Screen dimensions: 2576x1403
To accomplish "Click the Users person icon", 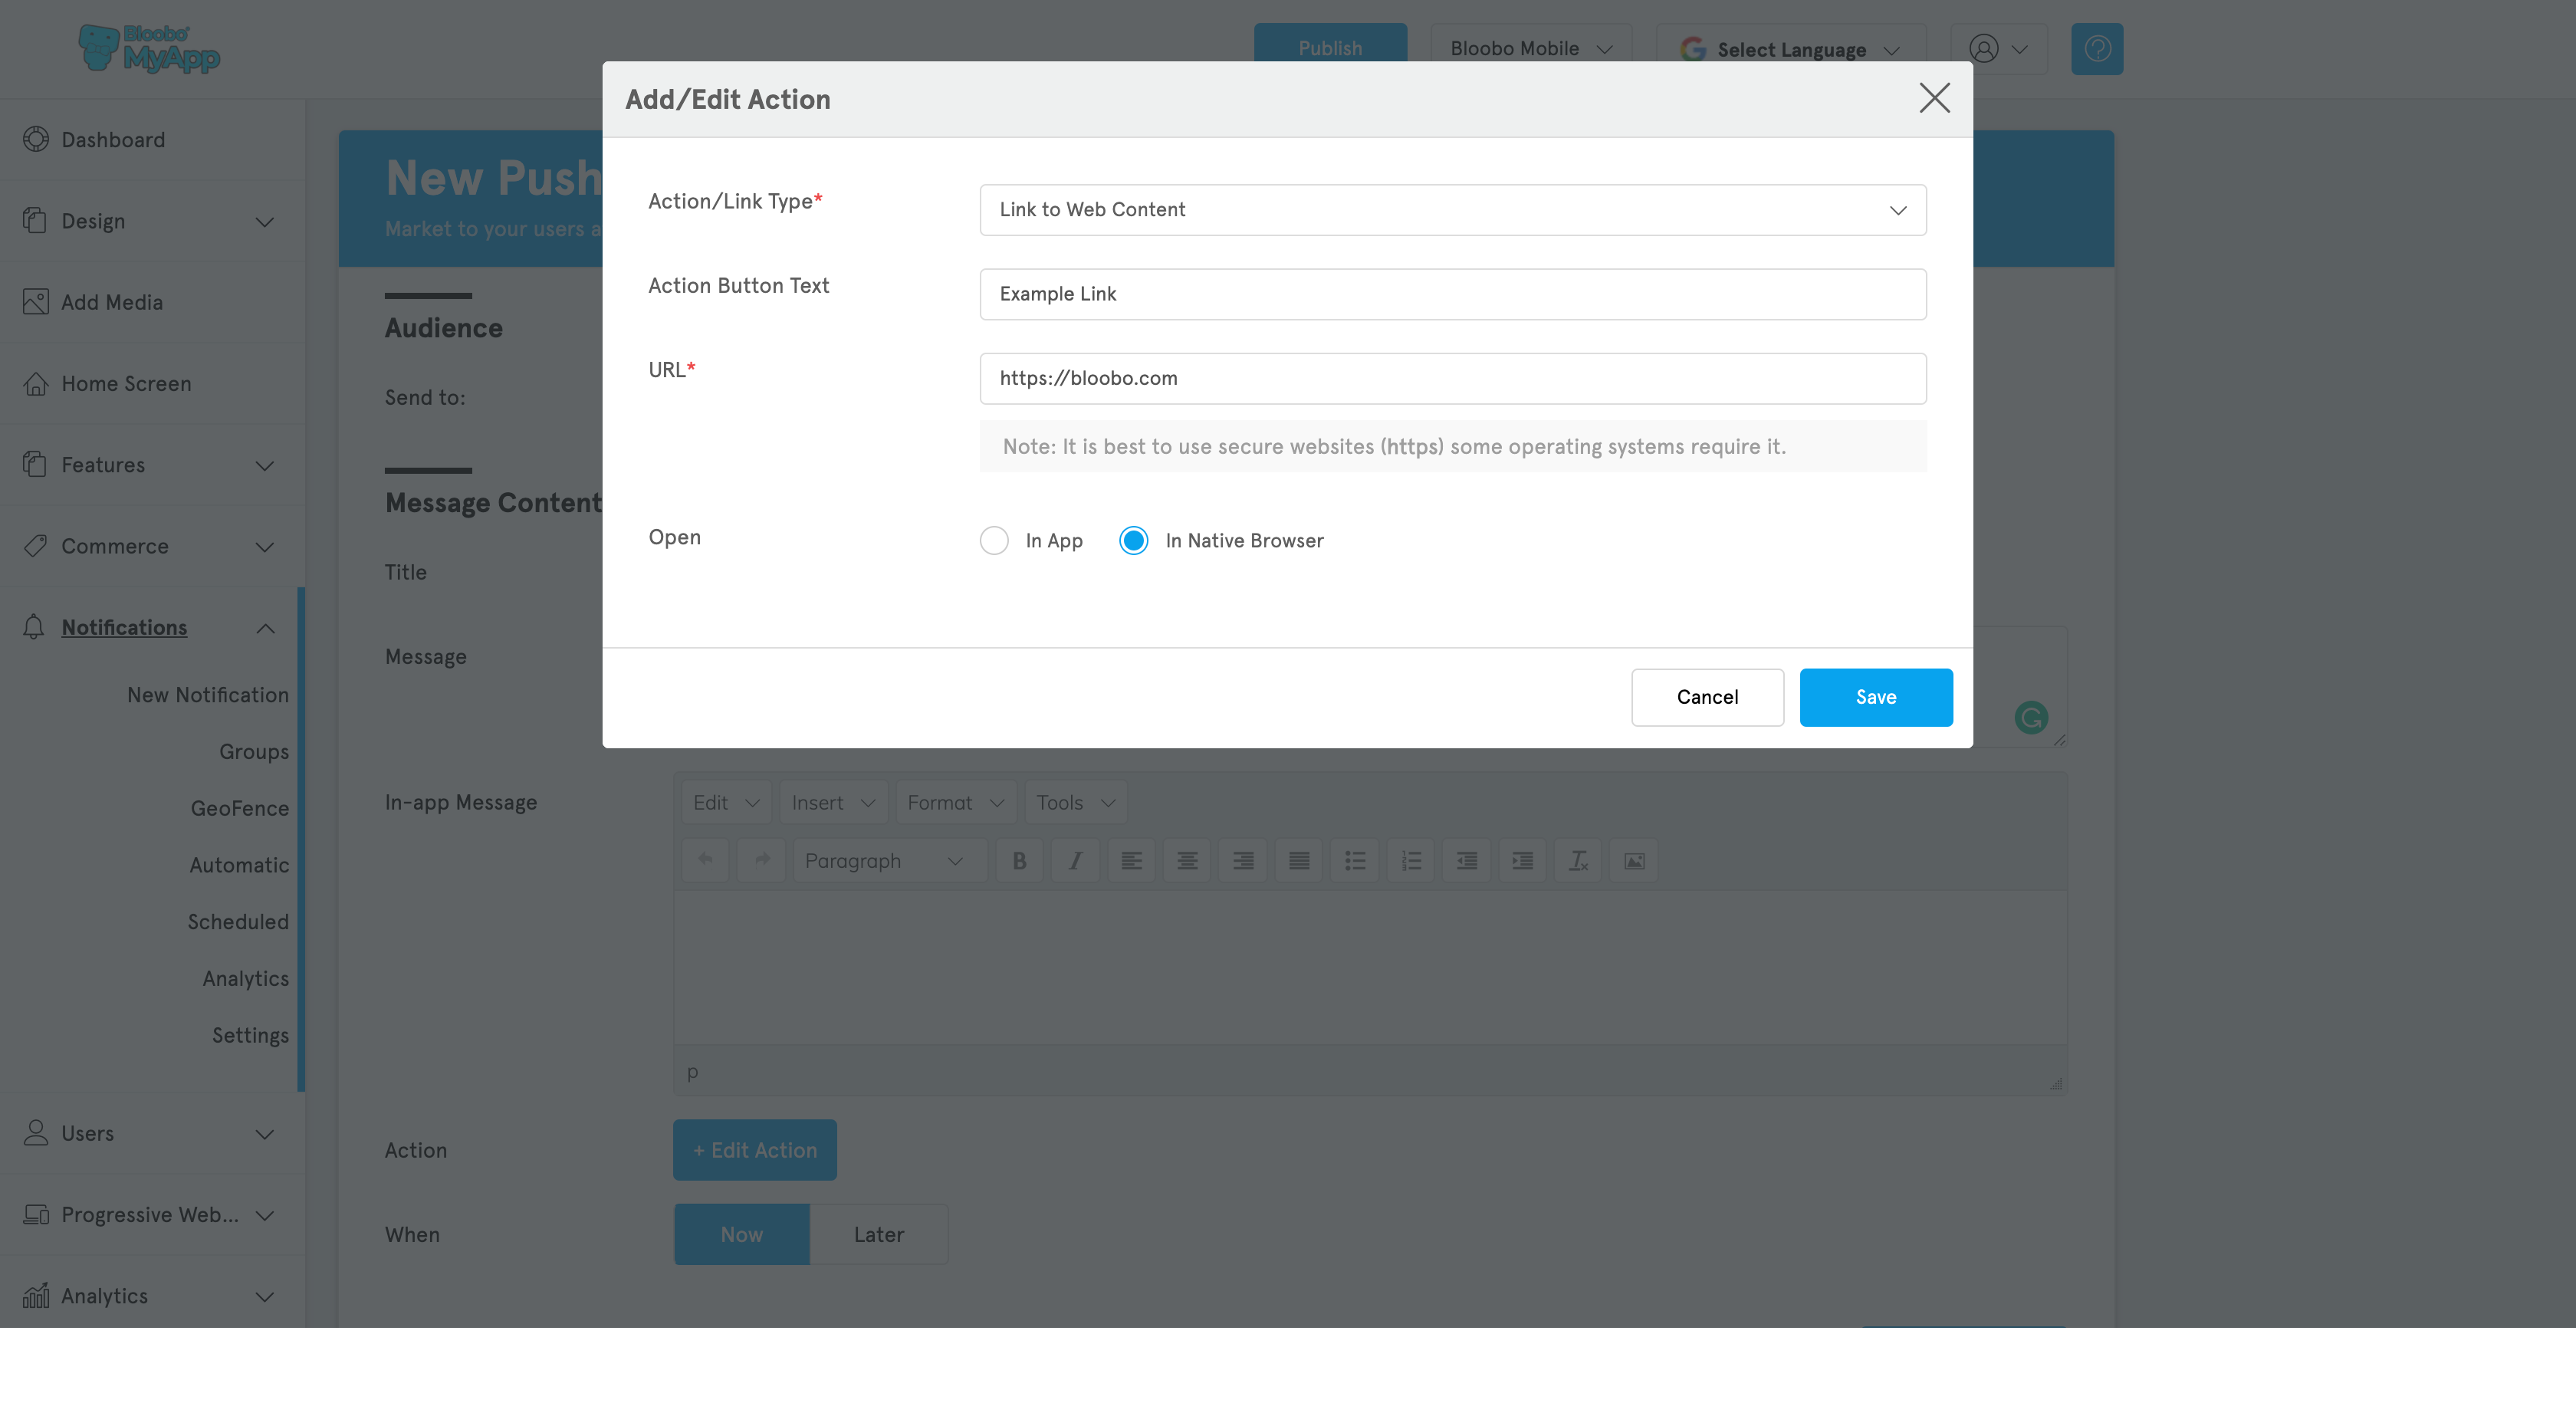I will (x=36, y=1133).
